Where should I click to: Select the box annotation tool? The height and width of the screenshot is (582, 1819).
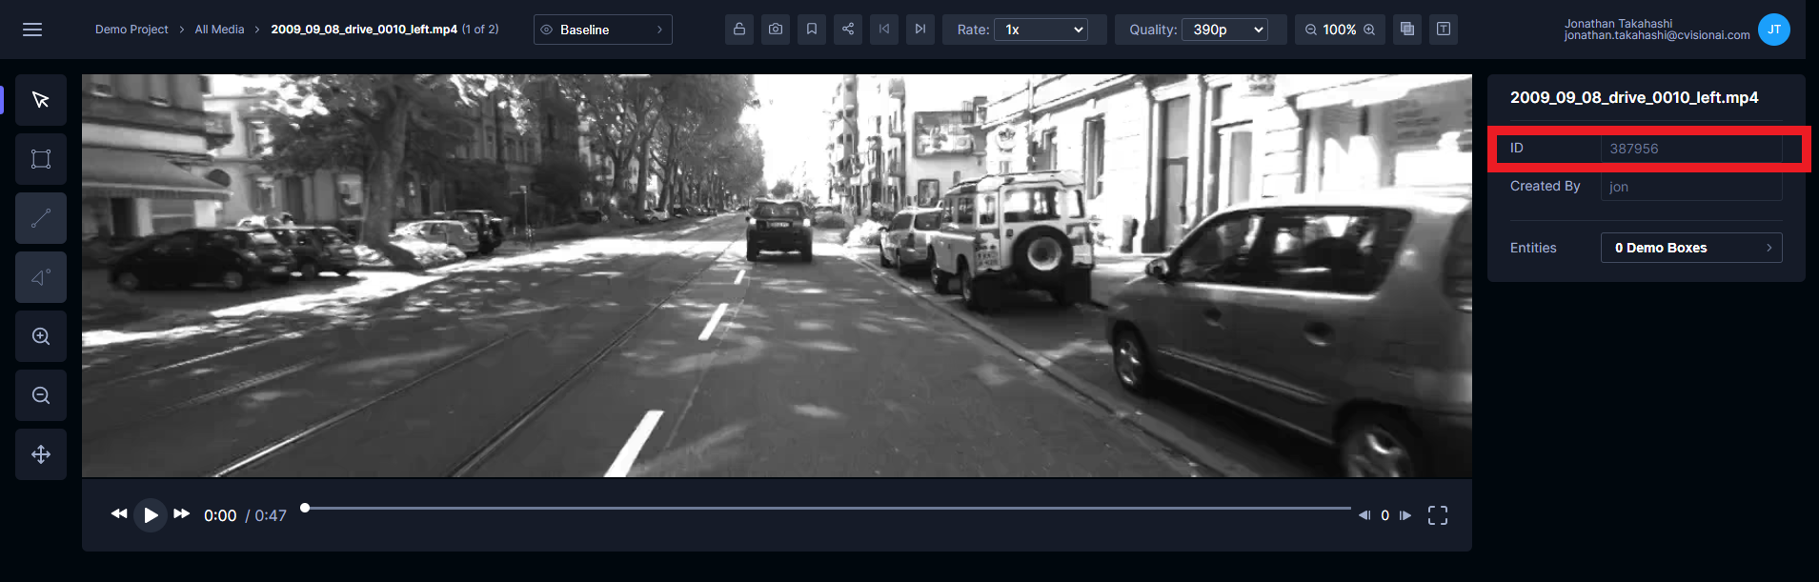click(41, 159)
